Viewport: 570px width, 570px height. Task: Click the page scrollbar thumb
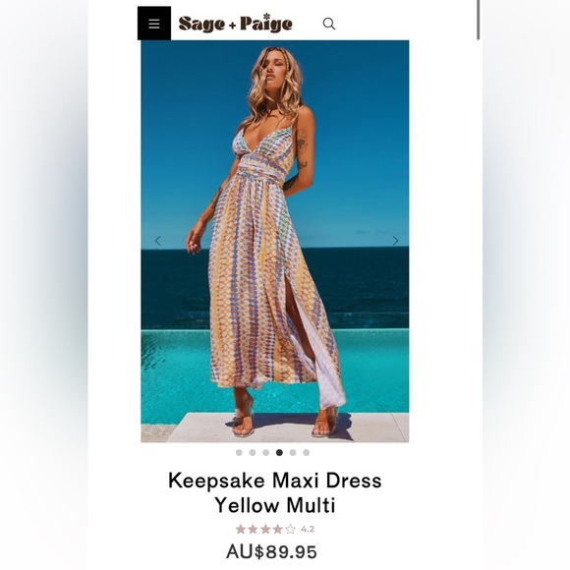pyautogui.click(x=479, y=20)
